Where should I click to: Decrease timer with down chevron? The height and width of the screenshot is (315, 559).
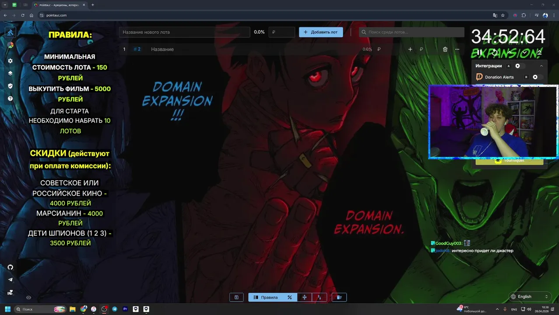(525, 52)
